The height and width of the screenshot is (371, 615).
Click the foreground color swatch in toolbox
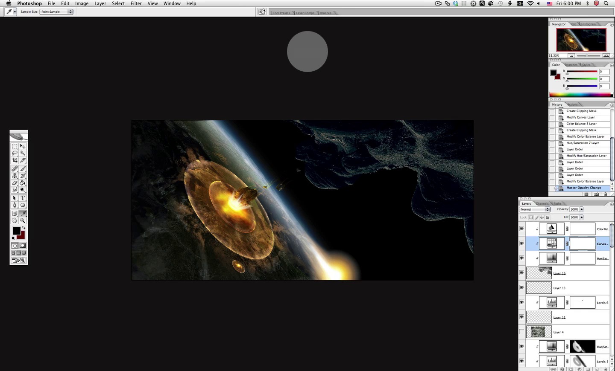[16, 231]
